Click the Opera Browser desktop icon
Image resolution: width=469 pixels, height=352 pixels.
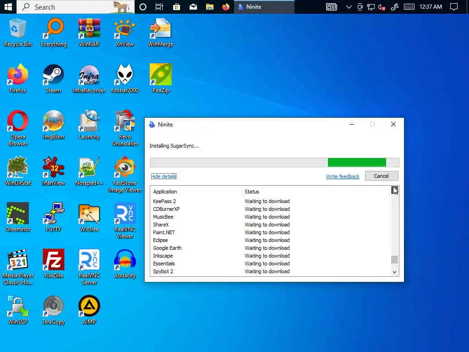pyautogui.click(x=18, y=129)
